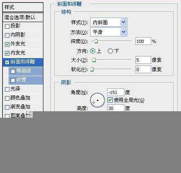Select the 样式 header in styles list
The width and height of the screenshot is (181, 173).
(23, 7)
